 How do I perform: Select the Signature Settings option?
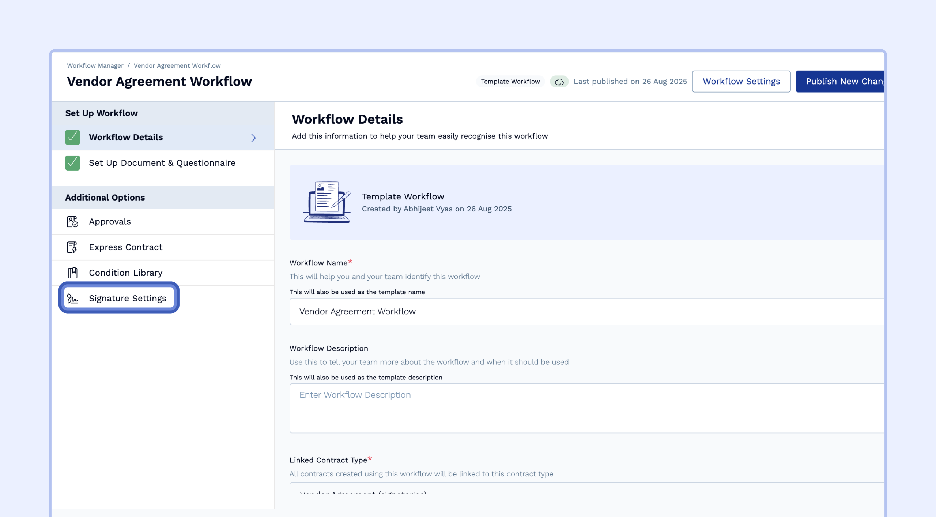(127, 299)
